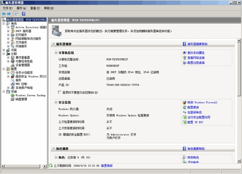The height and width of the screenshot is (174, 242).
Task: Collapse the 诊断 tree node
Action: [x=4, y=54]
